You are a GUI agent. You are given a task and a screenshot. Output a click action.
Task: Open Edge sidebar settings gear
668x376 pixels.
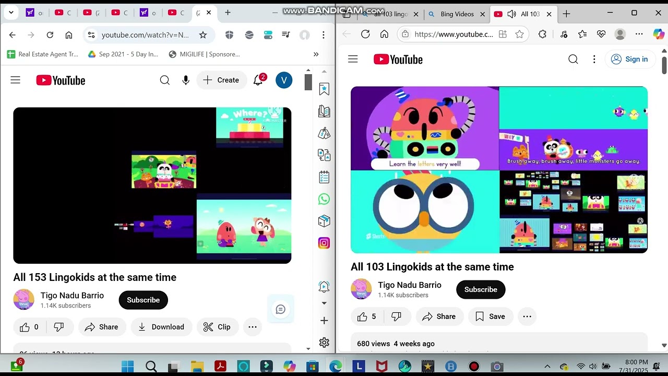[324, 343]
